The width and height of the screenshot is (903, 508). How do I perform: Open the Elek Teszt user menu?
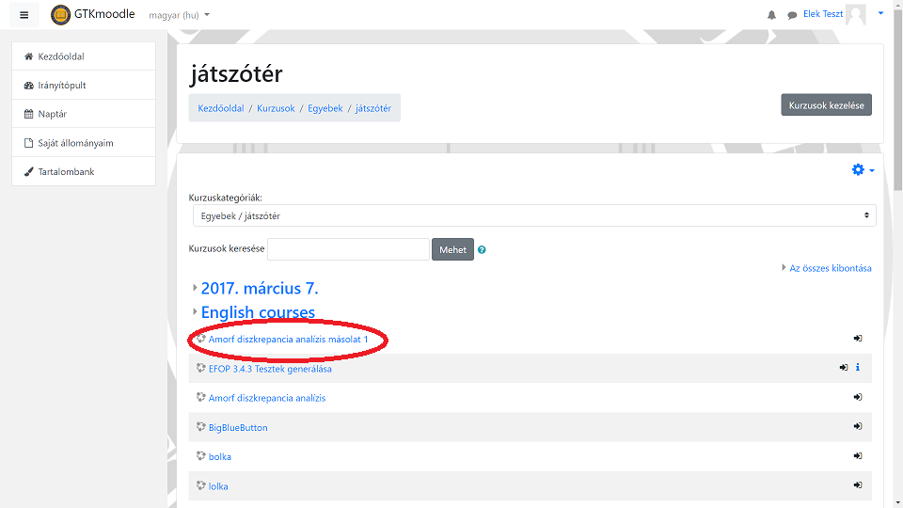pyautogui.click(x=837, y=15)
